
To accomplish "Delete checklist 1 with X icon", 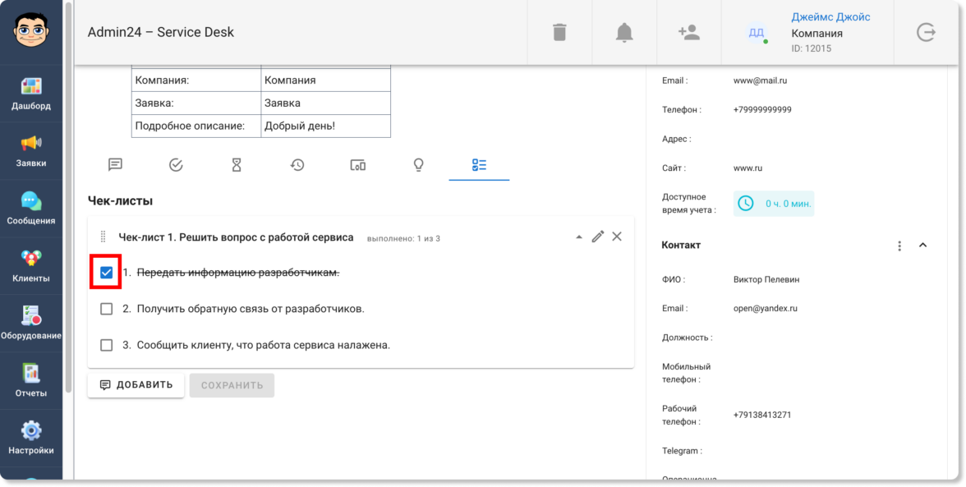I will tap(617, 237).
